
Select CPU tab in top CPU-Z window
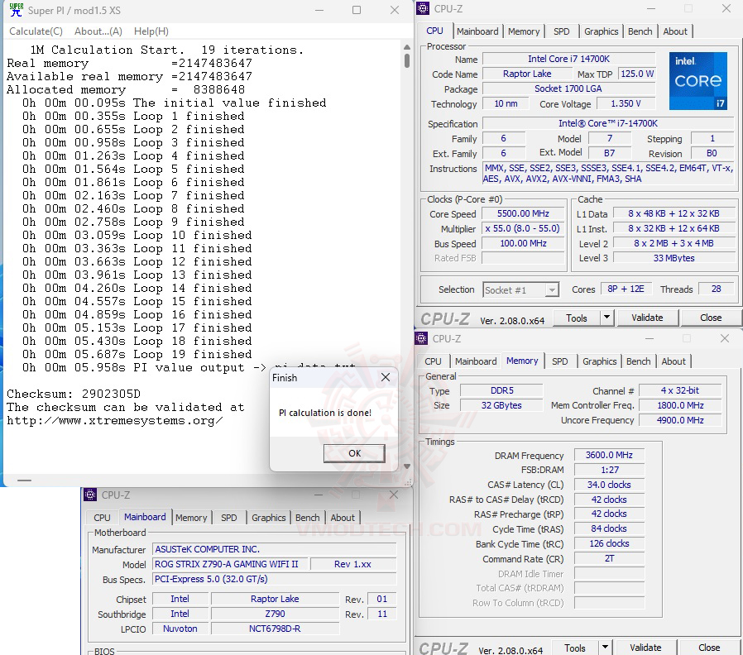click(x=434, y=31)
